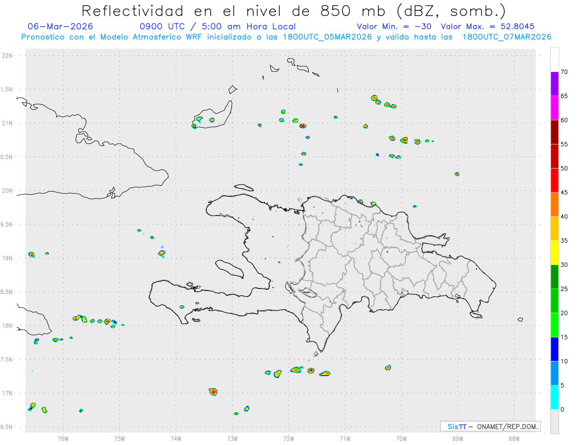
Task: Click the colorbar label "10"
Action: point(564,361)
